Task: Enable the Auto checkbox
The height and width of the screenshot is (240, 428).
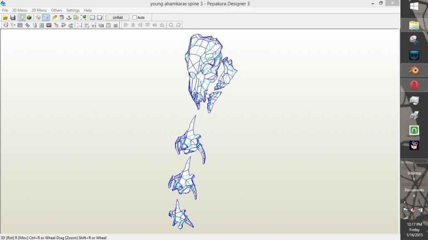Action: pos(135,18)
